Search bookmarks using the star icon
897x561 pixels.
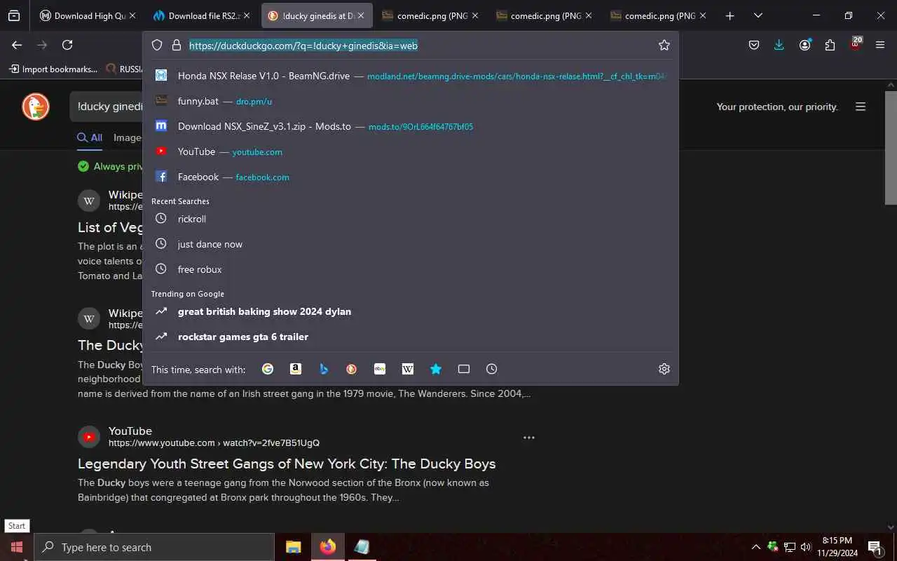(x=436, y=369)
